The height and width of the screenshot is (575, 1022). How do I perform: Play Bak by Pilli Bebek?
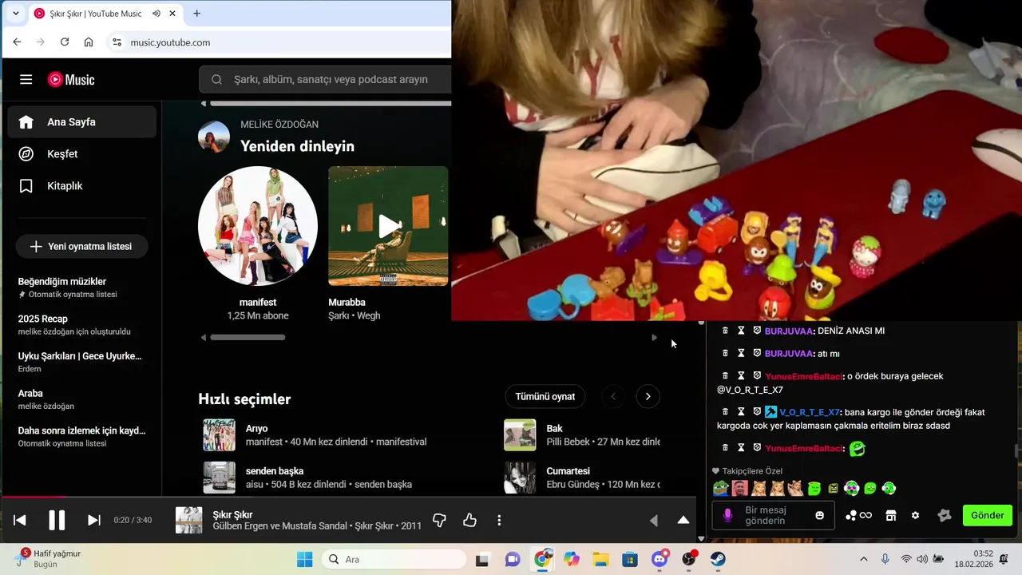click(x=520, y=435)
